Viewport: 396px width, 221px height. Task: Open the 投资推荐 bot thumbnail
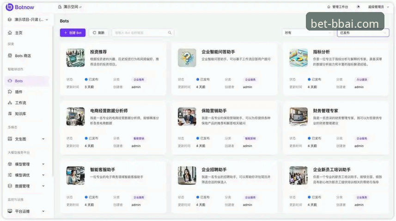[x=75, y=58]
